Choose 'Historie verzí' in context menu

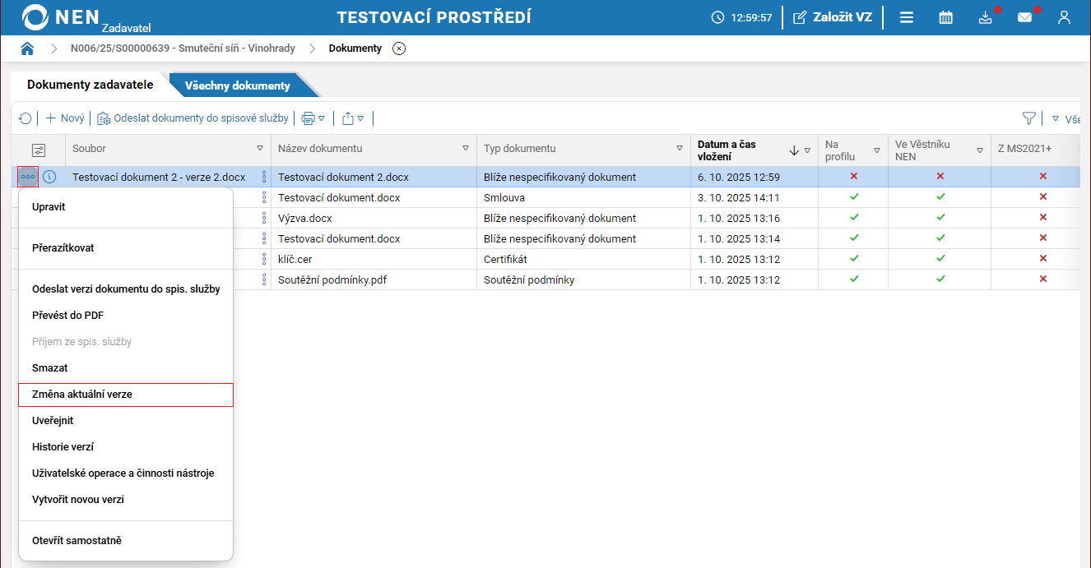(x=63, y=447)
